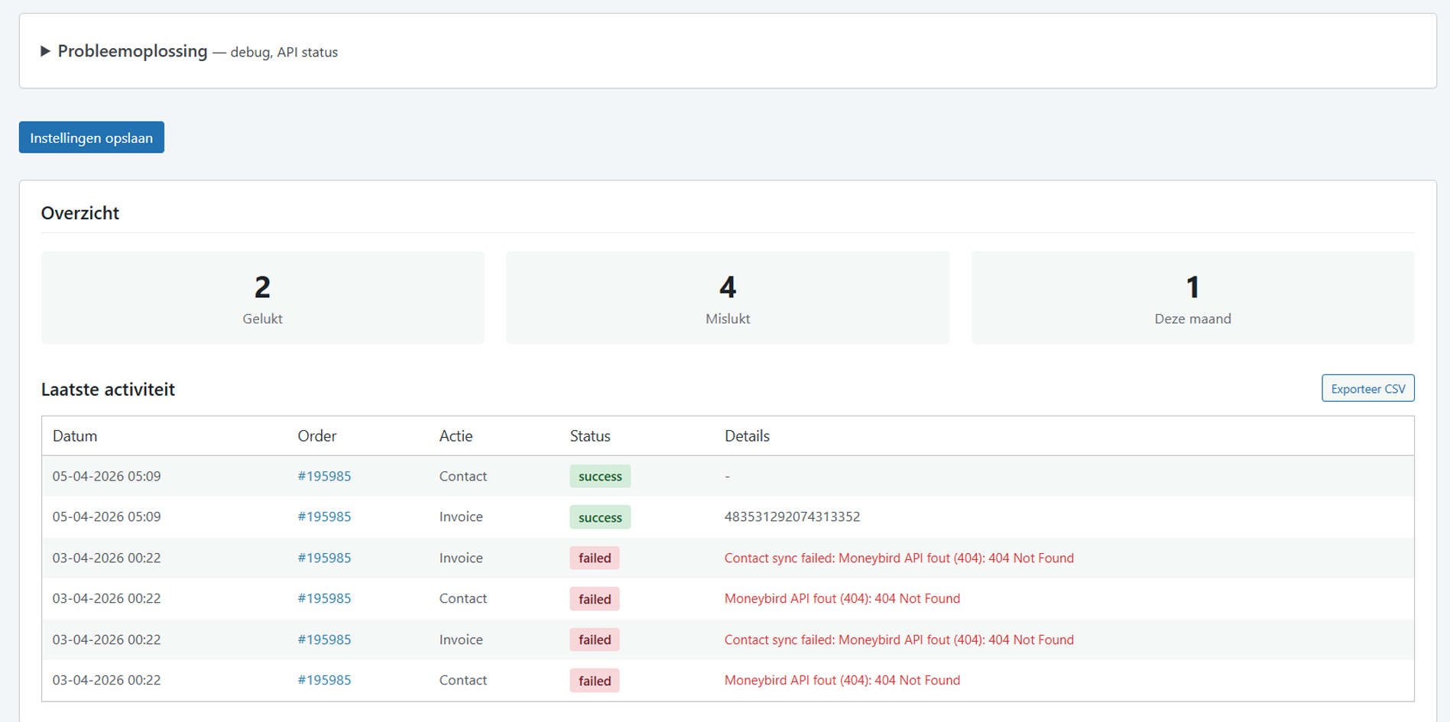Screen dimensions: 1450x722
Task: Click the Laatste activiteit heading
Action: 108,389
